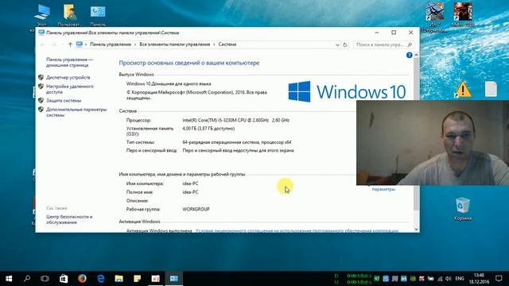The image size is (509, 286).
Task: Open the Windows Start button
Action: (9, 279)
